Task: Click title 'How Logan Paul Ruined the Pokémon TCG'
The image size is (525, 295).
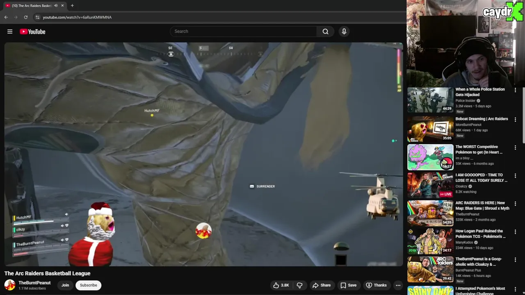Action: point(480,234)
